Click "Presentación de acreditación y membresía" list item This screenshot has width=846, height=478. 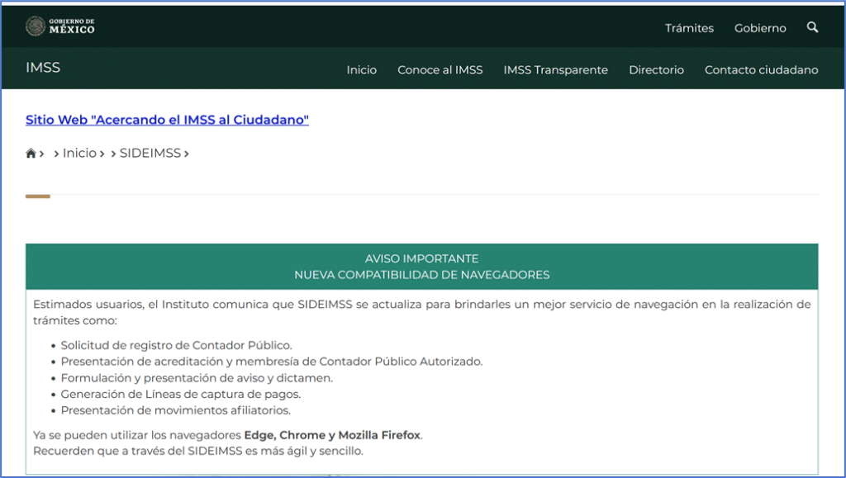[271, 362]
